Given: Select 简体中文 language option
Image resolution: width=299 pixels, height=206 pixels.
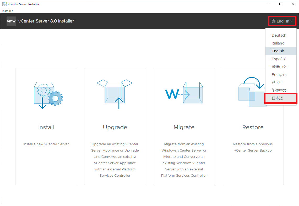Looking at the screenshot, I should click(x=281, y=90).
